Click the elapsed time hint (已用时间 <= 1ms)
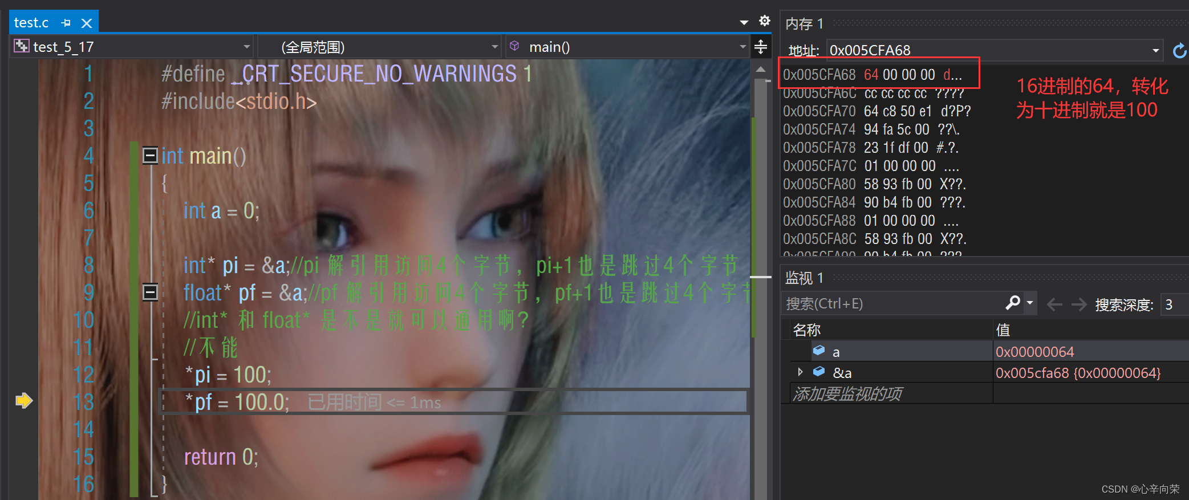 tap(375, 403)
